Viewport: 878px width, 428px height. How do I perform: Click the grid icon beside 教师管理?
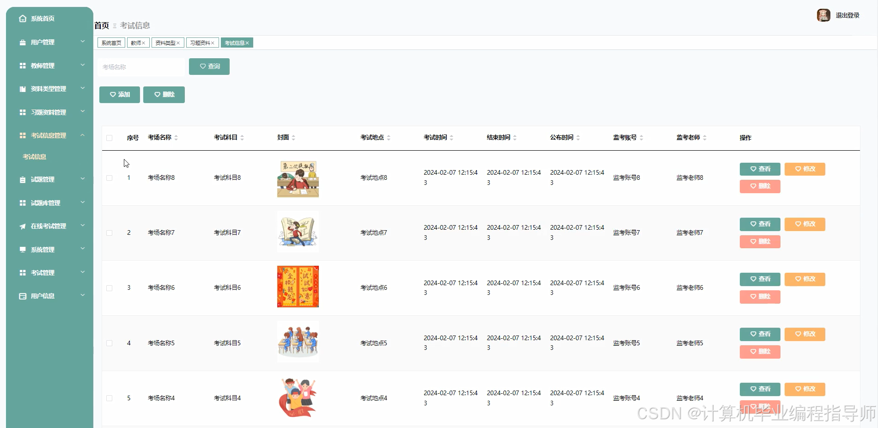point(22,65)
